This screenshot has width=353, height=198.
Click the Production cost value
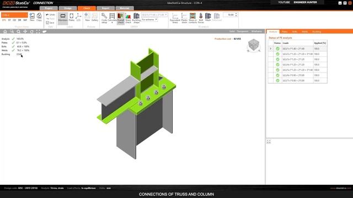(x=237, y=39)
